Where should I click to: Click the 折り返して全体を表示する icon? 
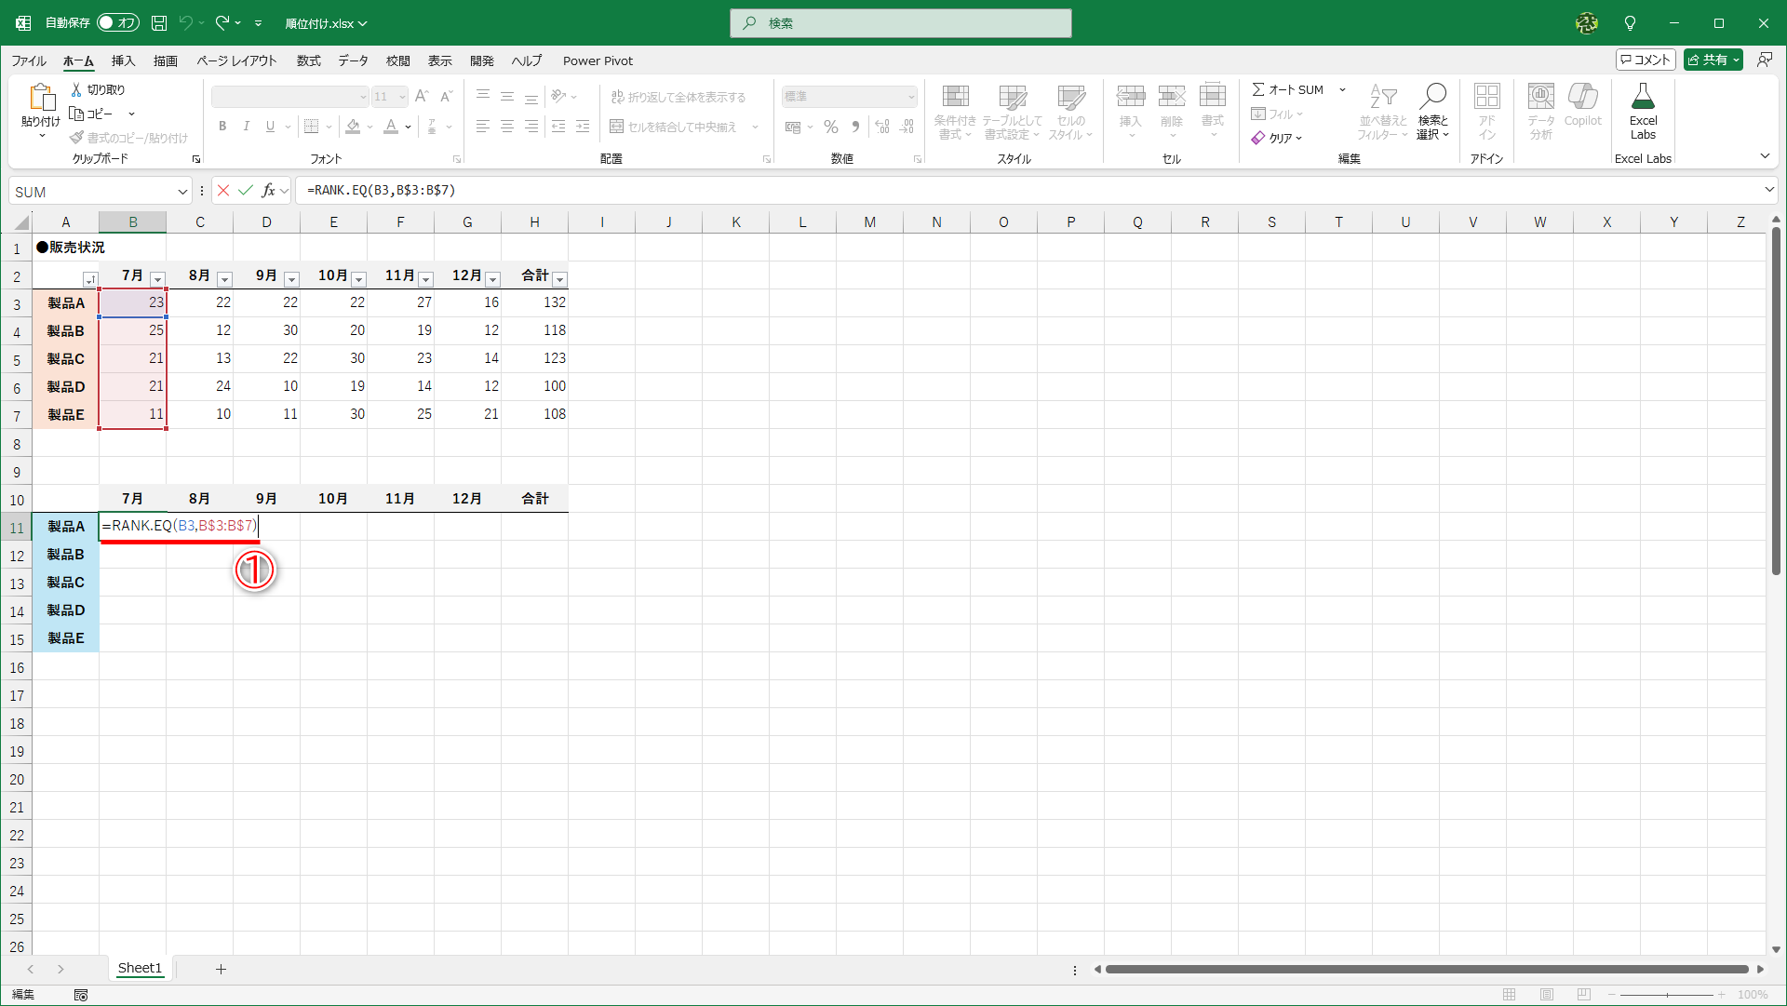(x=617, y=96)
